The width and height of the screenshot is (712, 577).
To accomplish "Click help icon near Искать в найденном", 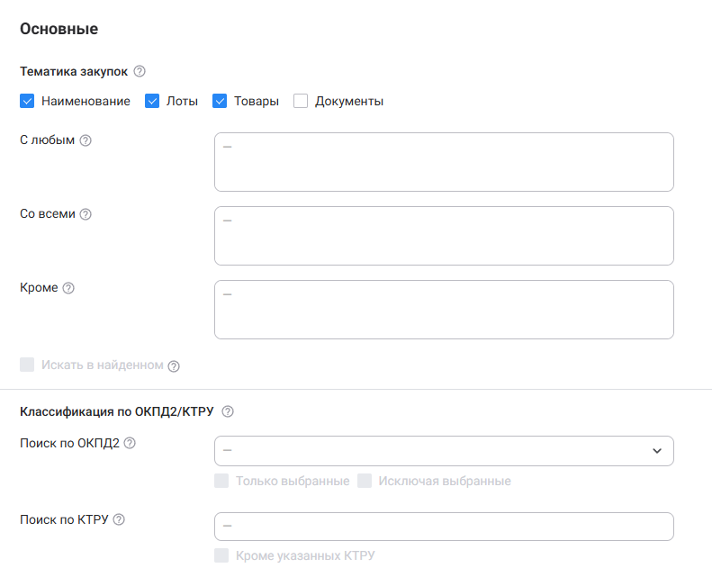I will (x=174, y=366).
